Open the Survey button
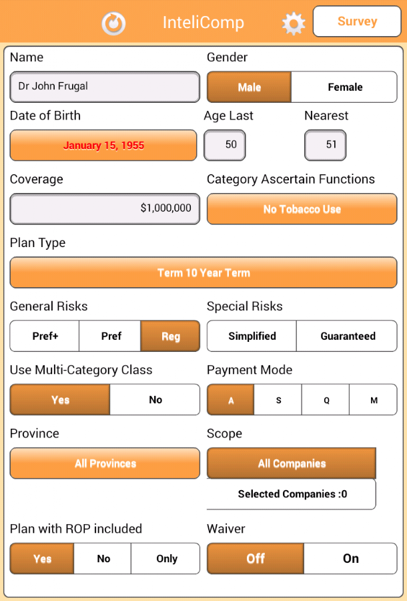 (357, 21)
